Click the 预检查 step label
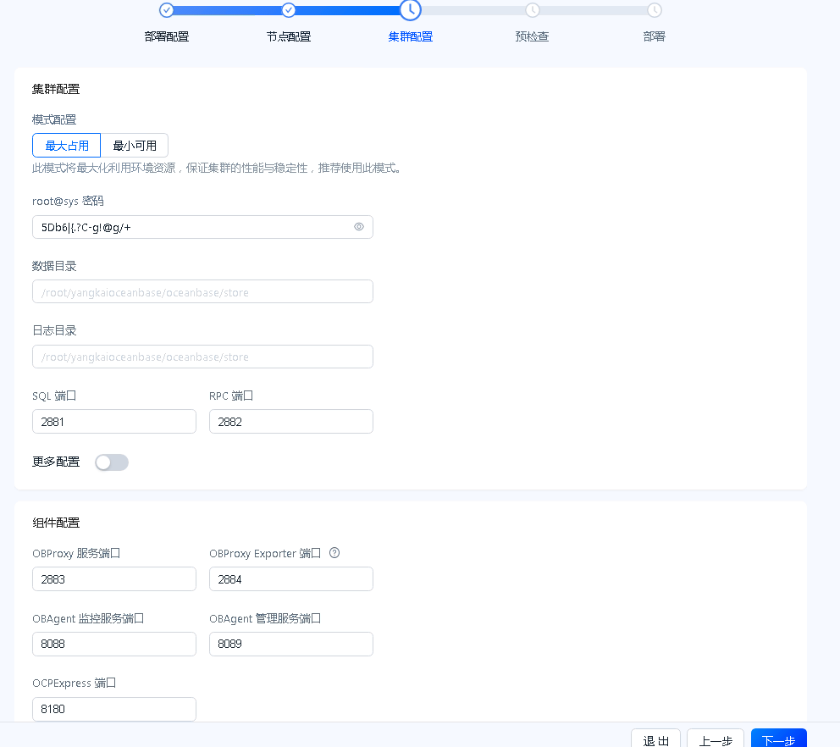The height and width of the screenshot is (747, 840). [533, 36]
